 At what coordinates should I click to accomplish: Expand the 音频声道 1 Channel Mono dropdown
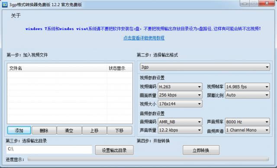tap(247, 130)
